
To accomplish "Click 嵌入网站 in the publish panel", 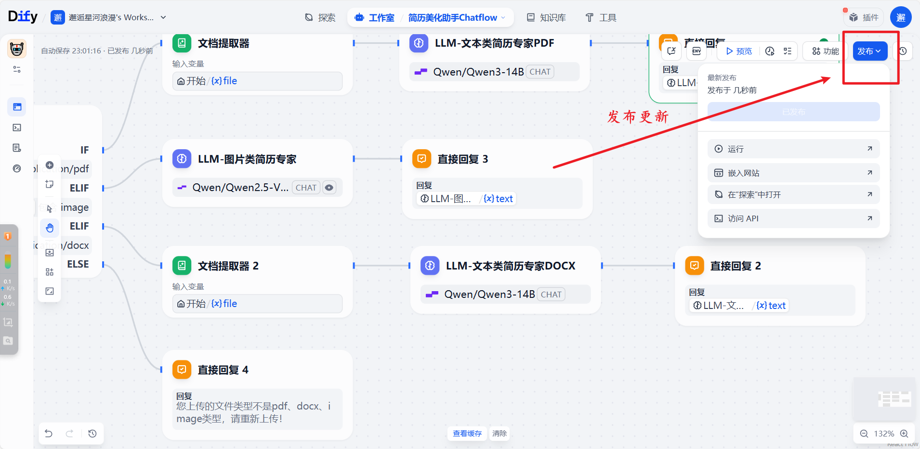I will click(792, 172).
